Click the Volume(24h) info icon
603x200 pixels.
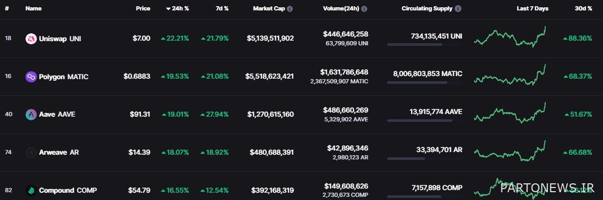[364, 8]
